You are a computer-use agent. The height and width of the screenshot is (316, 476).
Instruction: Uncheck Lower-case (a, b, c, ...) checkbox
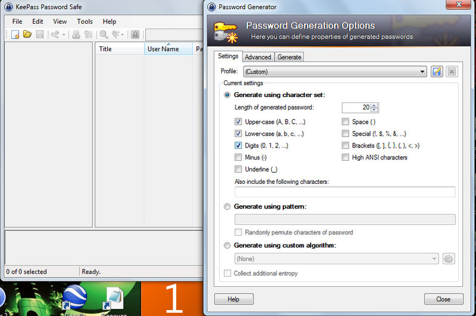tap(239, 133)
